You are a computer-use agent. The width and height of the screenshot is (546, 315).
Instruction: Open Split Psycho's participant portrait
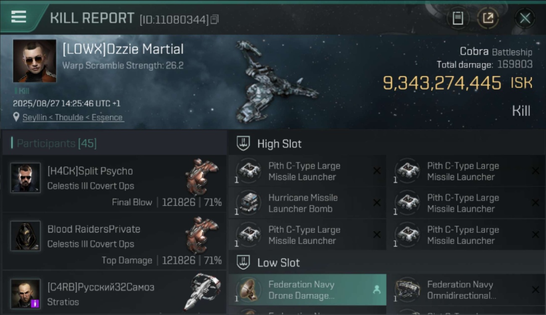point(26,178)
